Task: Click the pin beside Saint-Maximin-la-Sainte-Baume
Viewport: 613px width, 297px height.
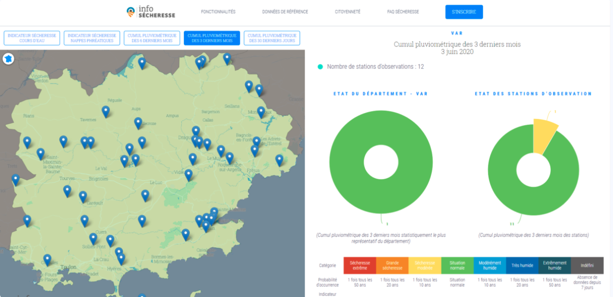Action: (41, 154)
